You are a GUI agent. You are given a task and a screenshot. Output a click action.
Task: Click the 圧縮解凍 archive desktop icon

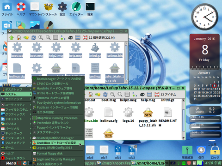pyautogui.click(x=187, y=152)
